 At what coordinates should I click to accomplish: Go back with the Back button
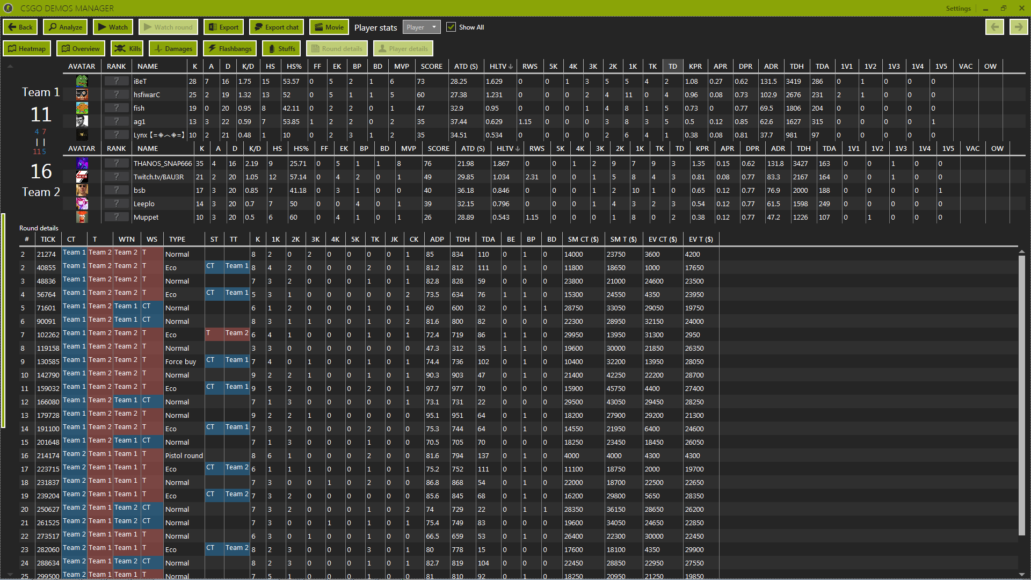tap(20, 27)
